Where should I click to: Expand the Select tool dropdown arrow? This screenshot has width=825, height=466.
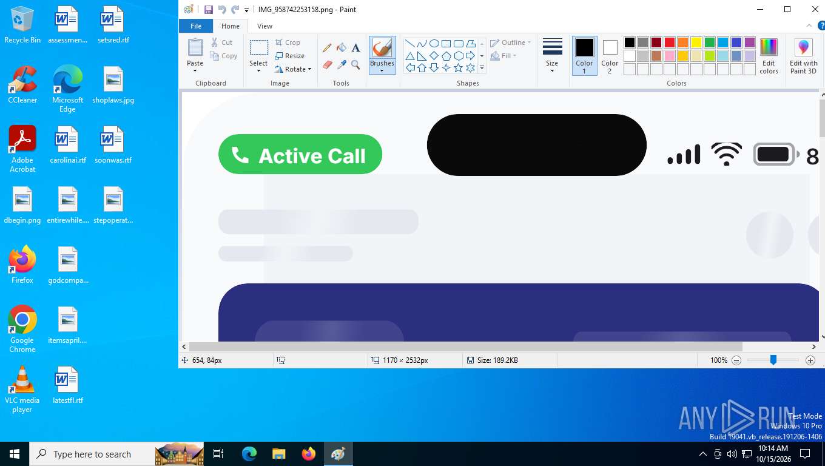point(258,70)
